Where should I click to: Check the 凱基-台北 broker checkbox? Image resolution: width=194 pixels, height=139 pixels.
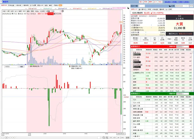132,54
